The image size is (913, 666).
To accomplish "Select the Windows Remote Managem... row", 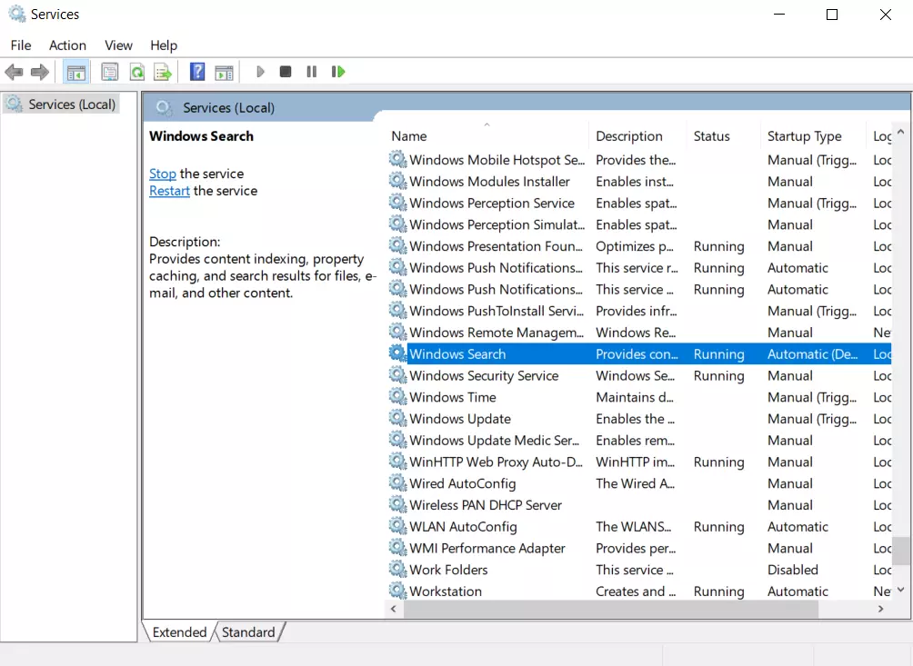I will tap(639, 333).
